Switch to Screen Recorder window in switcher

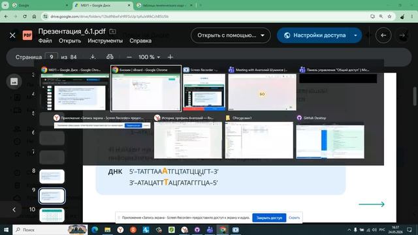point(204,89)
